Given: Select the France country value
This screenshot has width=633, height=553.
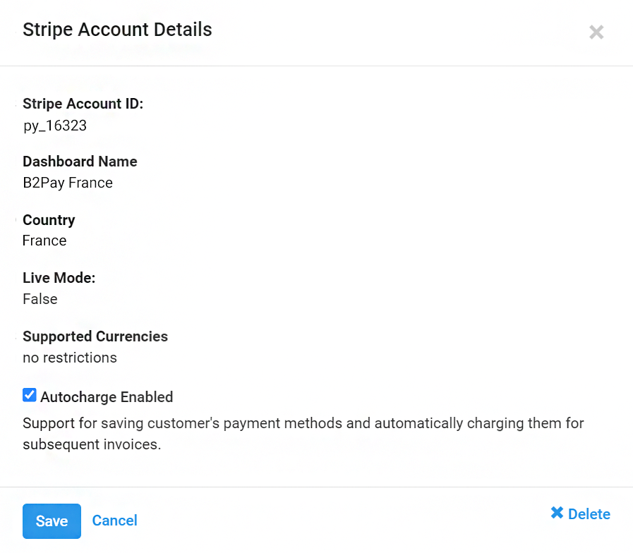Looking at the screenshot, I should pos(44,241).
